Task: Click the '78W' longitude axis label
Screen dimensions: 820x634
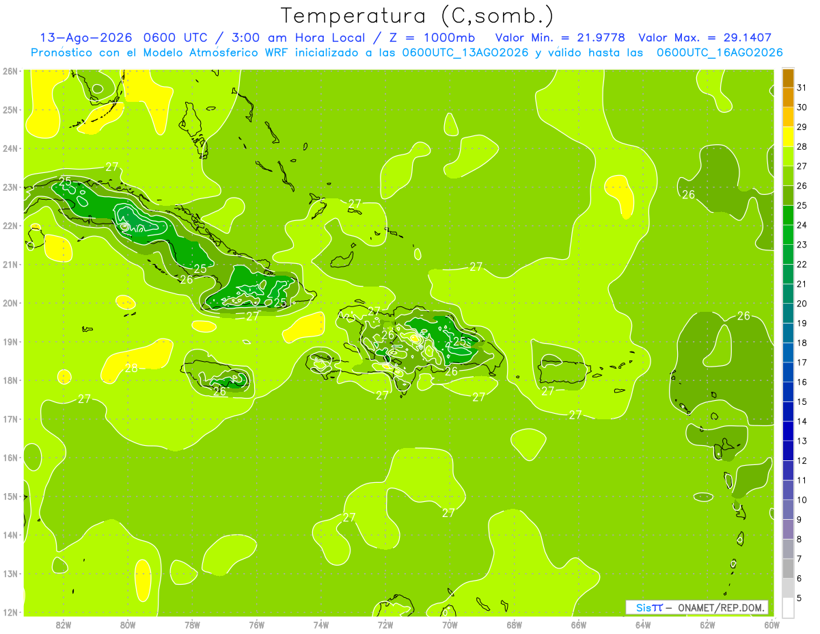Action: coord(192,624)
